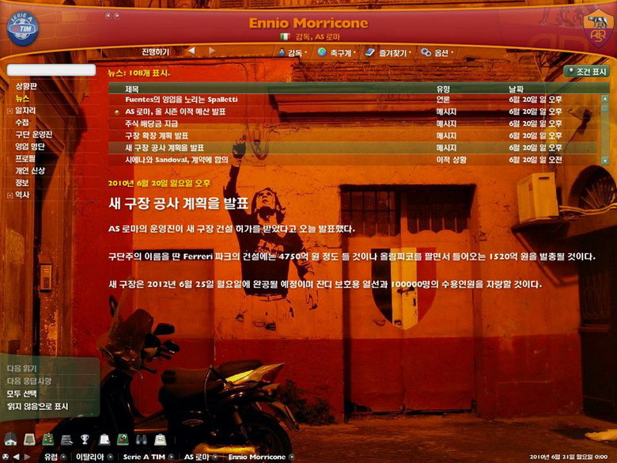Open the clipboard search icon
617x463 pixels.
click(x=160, y=439)
